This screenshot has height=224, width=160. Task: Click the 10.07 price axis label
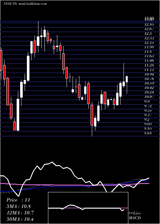pos(149,97)
